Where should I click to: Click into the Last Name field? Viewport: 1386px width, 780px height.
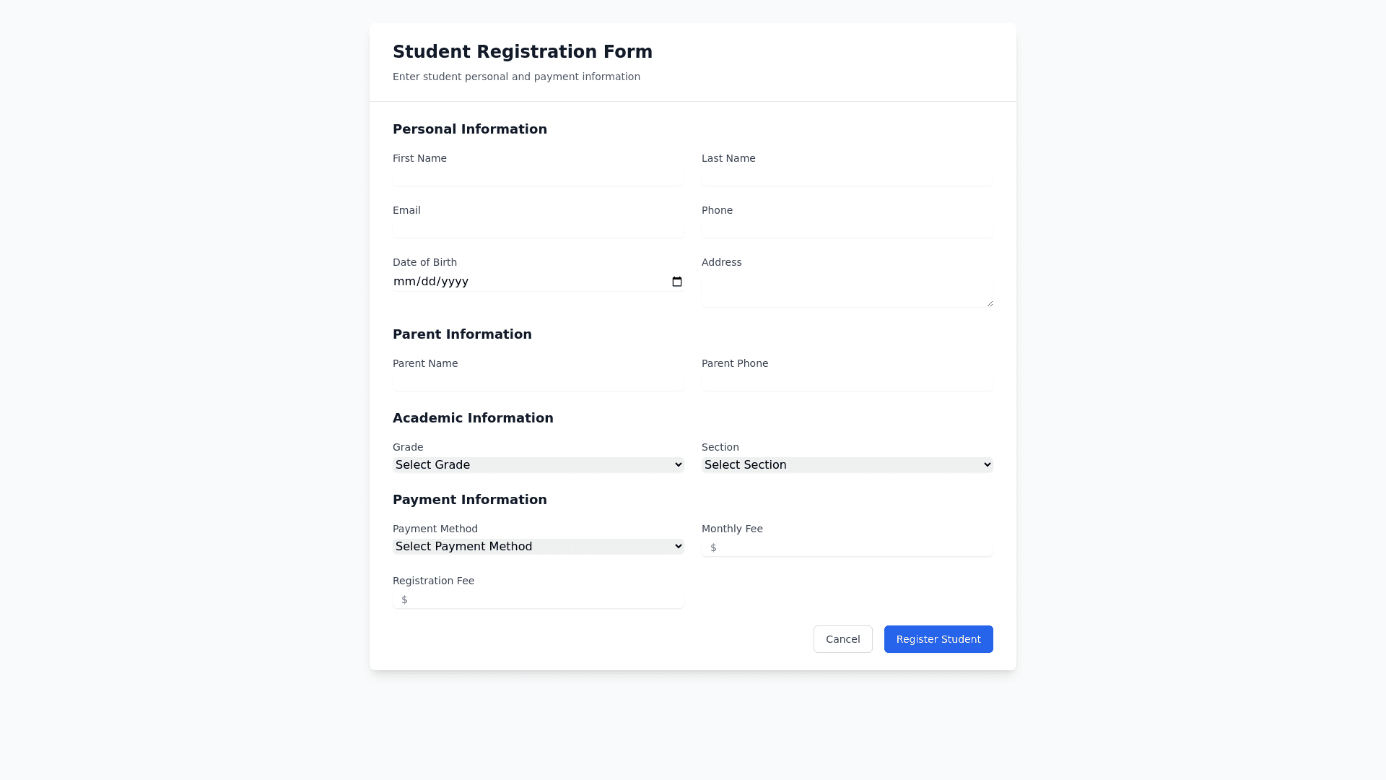(847, 177)
